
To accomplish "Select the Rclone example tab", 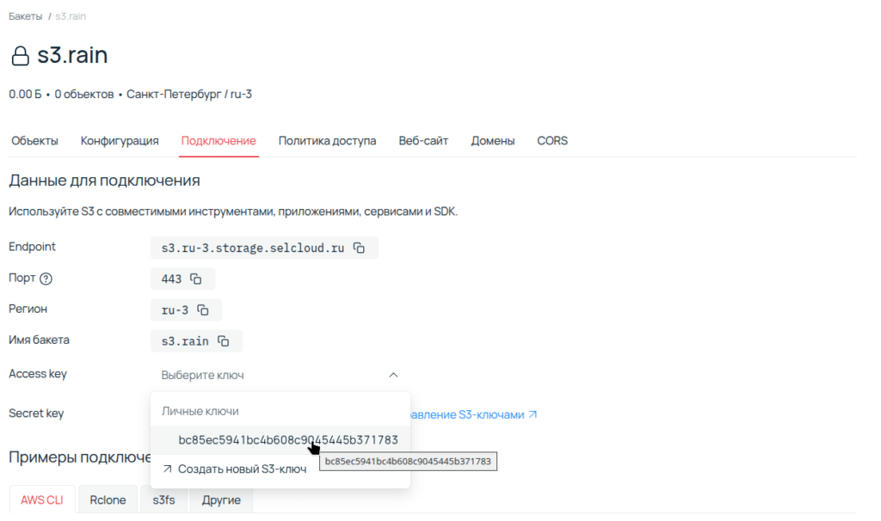I will 108,500.
